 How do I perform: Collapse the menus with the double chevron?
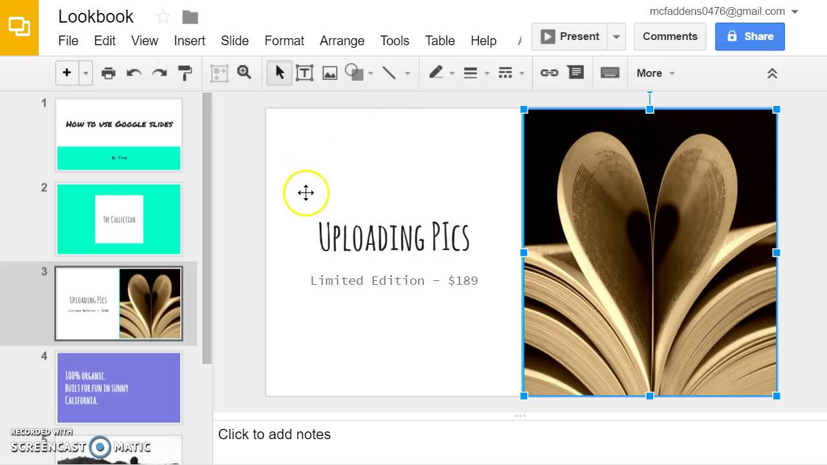(772, 74)
